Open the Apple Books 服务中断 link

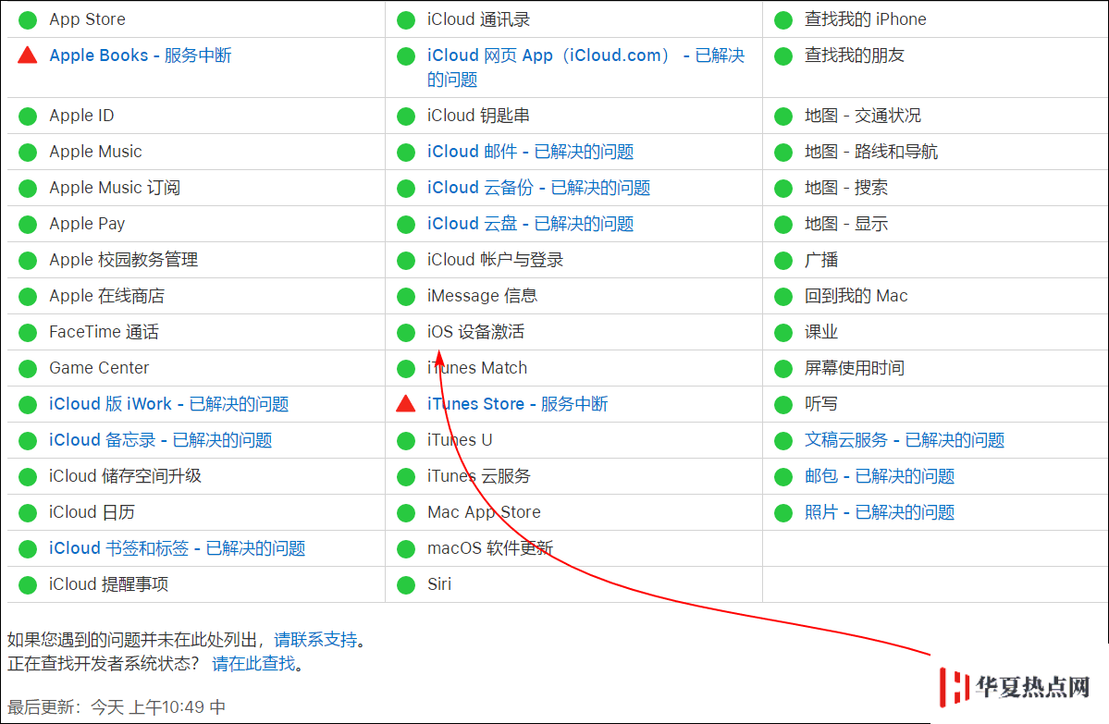(x=140, y=55)
